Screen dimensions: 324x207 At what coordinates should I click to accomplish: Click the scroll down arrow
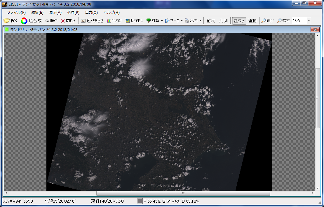317,188
